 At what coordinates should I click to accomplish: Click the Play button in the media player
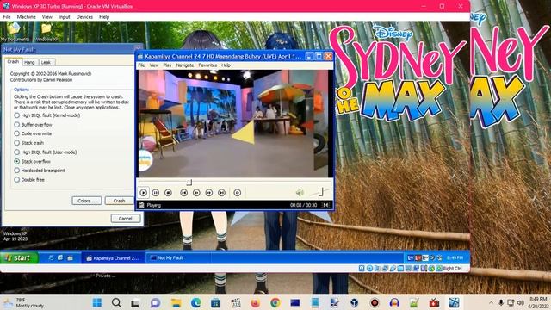click(144, 193)
